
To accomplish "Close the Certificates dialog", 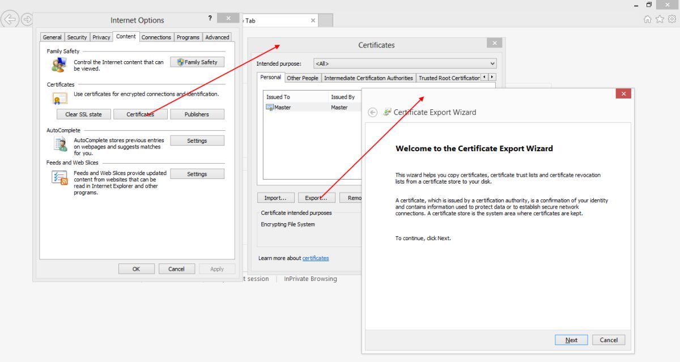I will (x=494, y=43).
